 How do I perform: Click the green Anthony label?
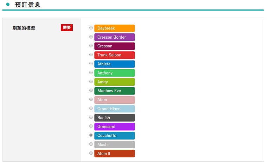[x=115, y=73]
